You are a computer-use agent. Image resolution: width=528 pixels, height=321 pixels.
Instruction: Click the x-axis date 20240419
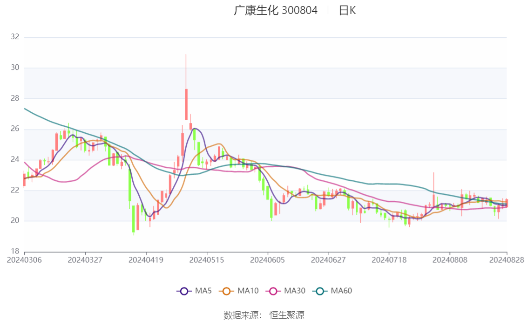[x=146, y=260]
